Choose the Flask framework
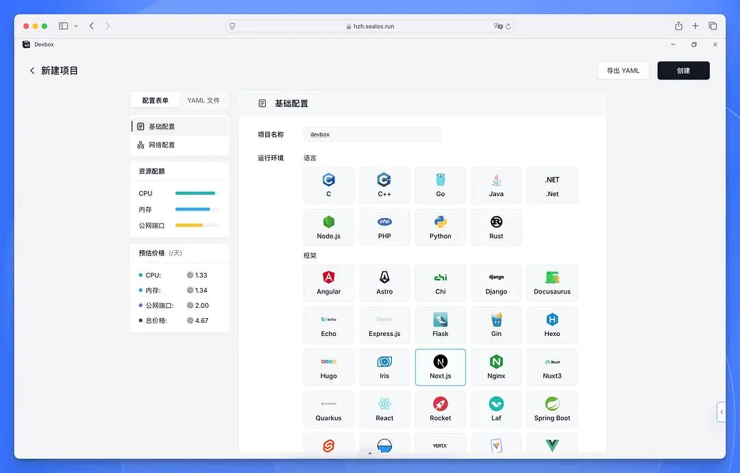The width and height of the screenshot is (740, 473). point(441,325)
